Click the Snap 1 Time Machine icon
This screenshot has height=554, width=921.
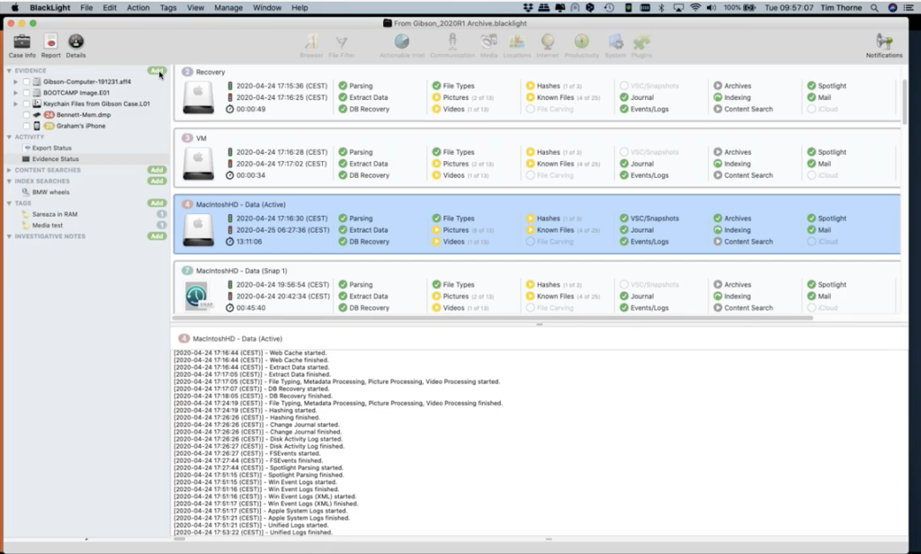pyautogui.click(x=199, y=296)
